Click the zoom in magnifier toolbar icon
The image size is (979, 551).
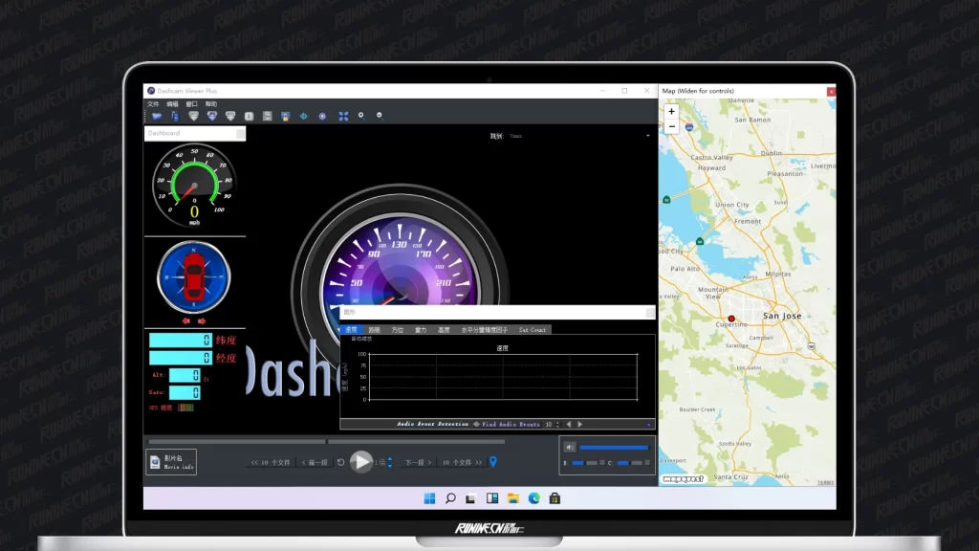360,116
